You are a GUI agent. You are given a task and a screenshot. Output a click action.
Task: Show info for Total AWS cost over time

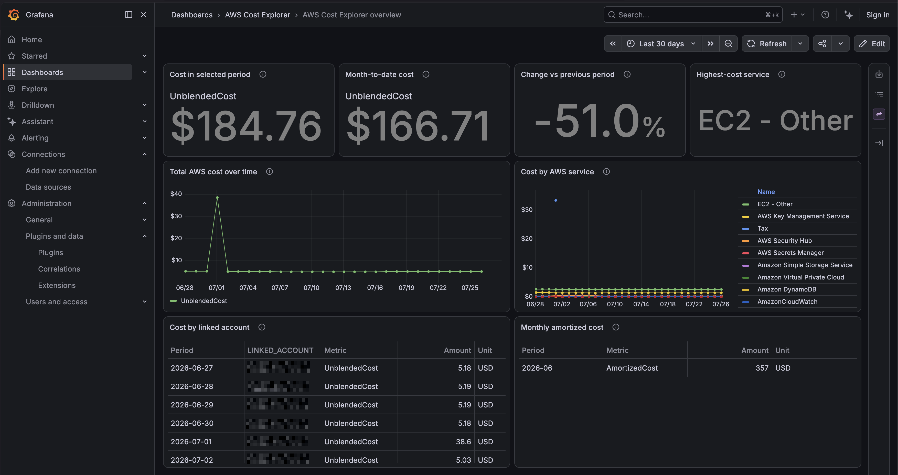pyautogui.click(x=270, y=171)
